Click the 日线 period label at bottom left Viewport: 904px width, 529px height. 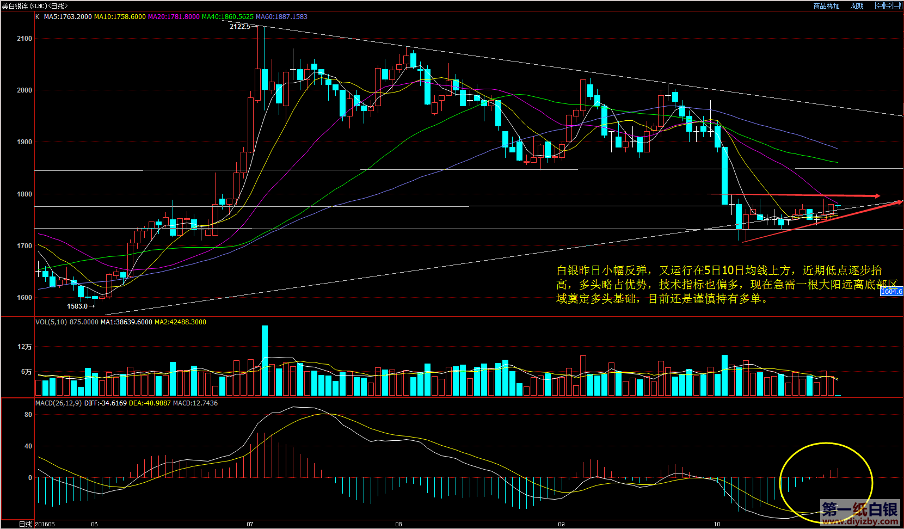[x=25, y=524]
